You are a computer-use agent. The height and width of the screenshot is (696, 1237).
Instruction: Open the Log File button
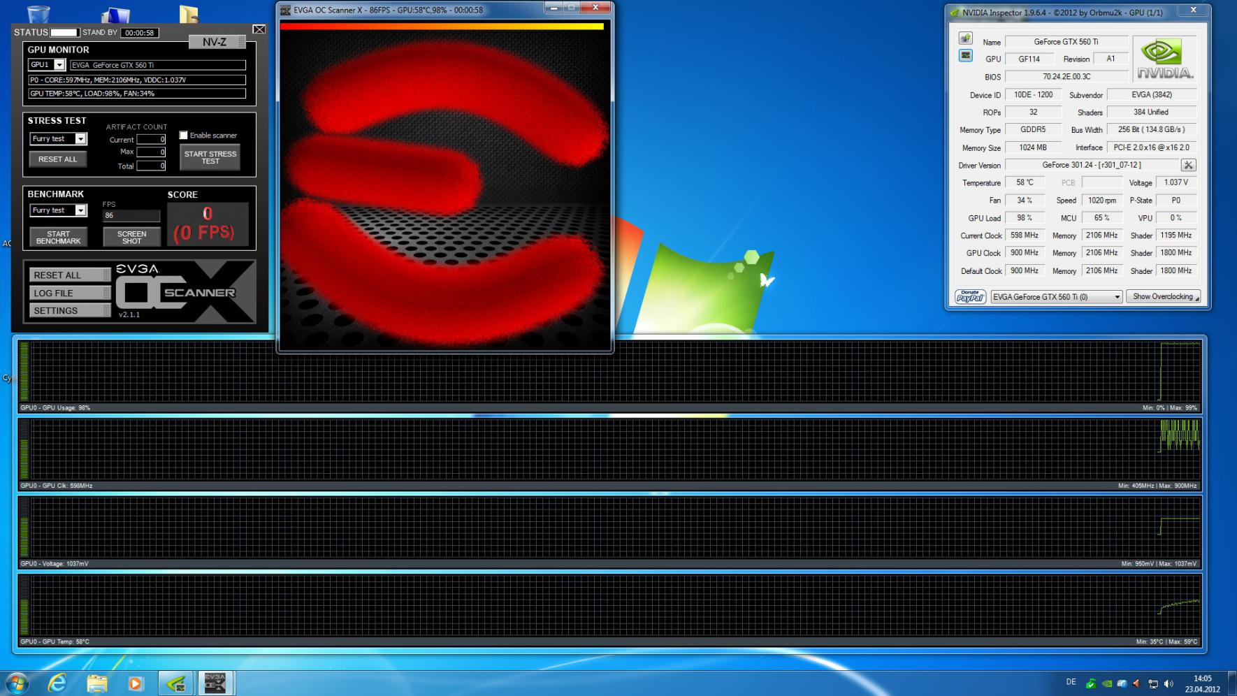[70, 293]
